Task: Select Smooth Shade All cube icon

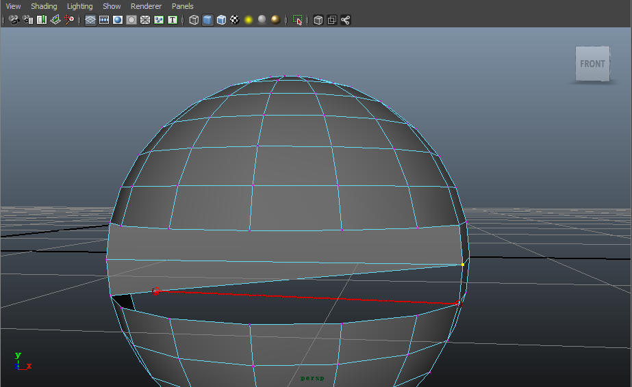Action: point(207,20)
